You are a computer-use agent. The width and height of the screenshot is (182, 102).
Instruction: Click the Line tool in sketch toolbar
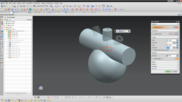tap(52, 97)
